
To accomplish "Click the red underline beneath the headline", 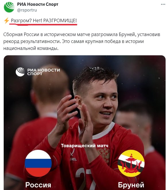I will [43, 24].
